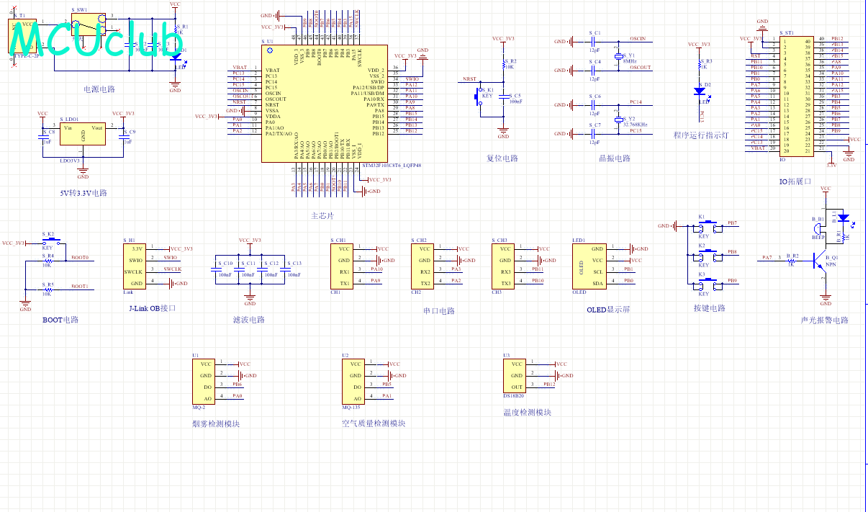Click the 'OLED显示屏' section label
The height and width of the screenshot is (512, 868).
point(608,311)
